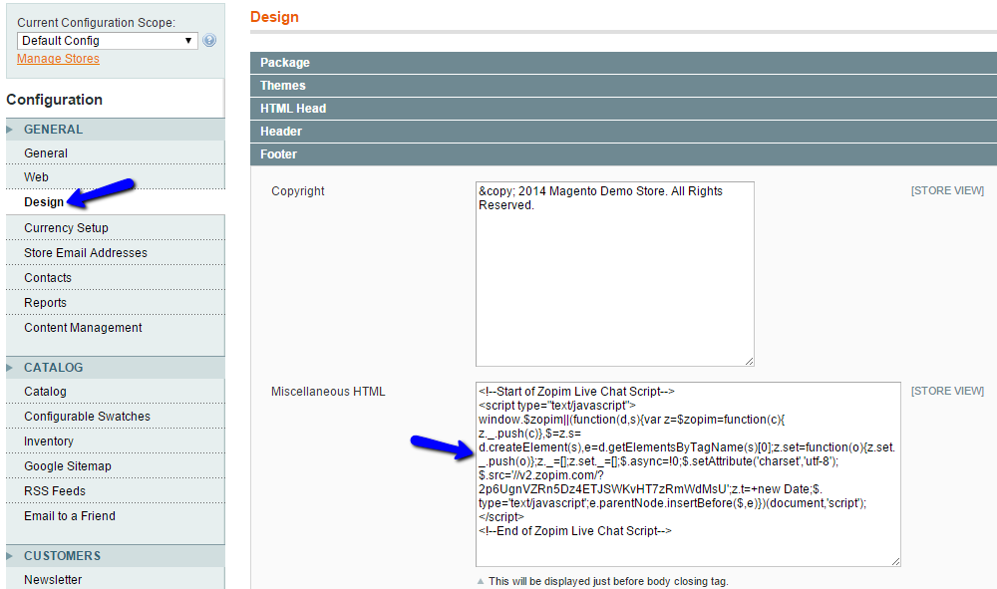997x589 pixels.
Task: Click inside the Miscellaneous HTML text area
Action: coord(688,473)
